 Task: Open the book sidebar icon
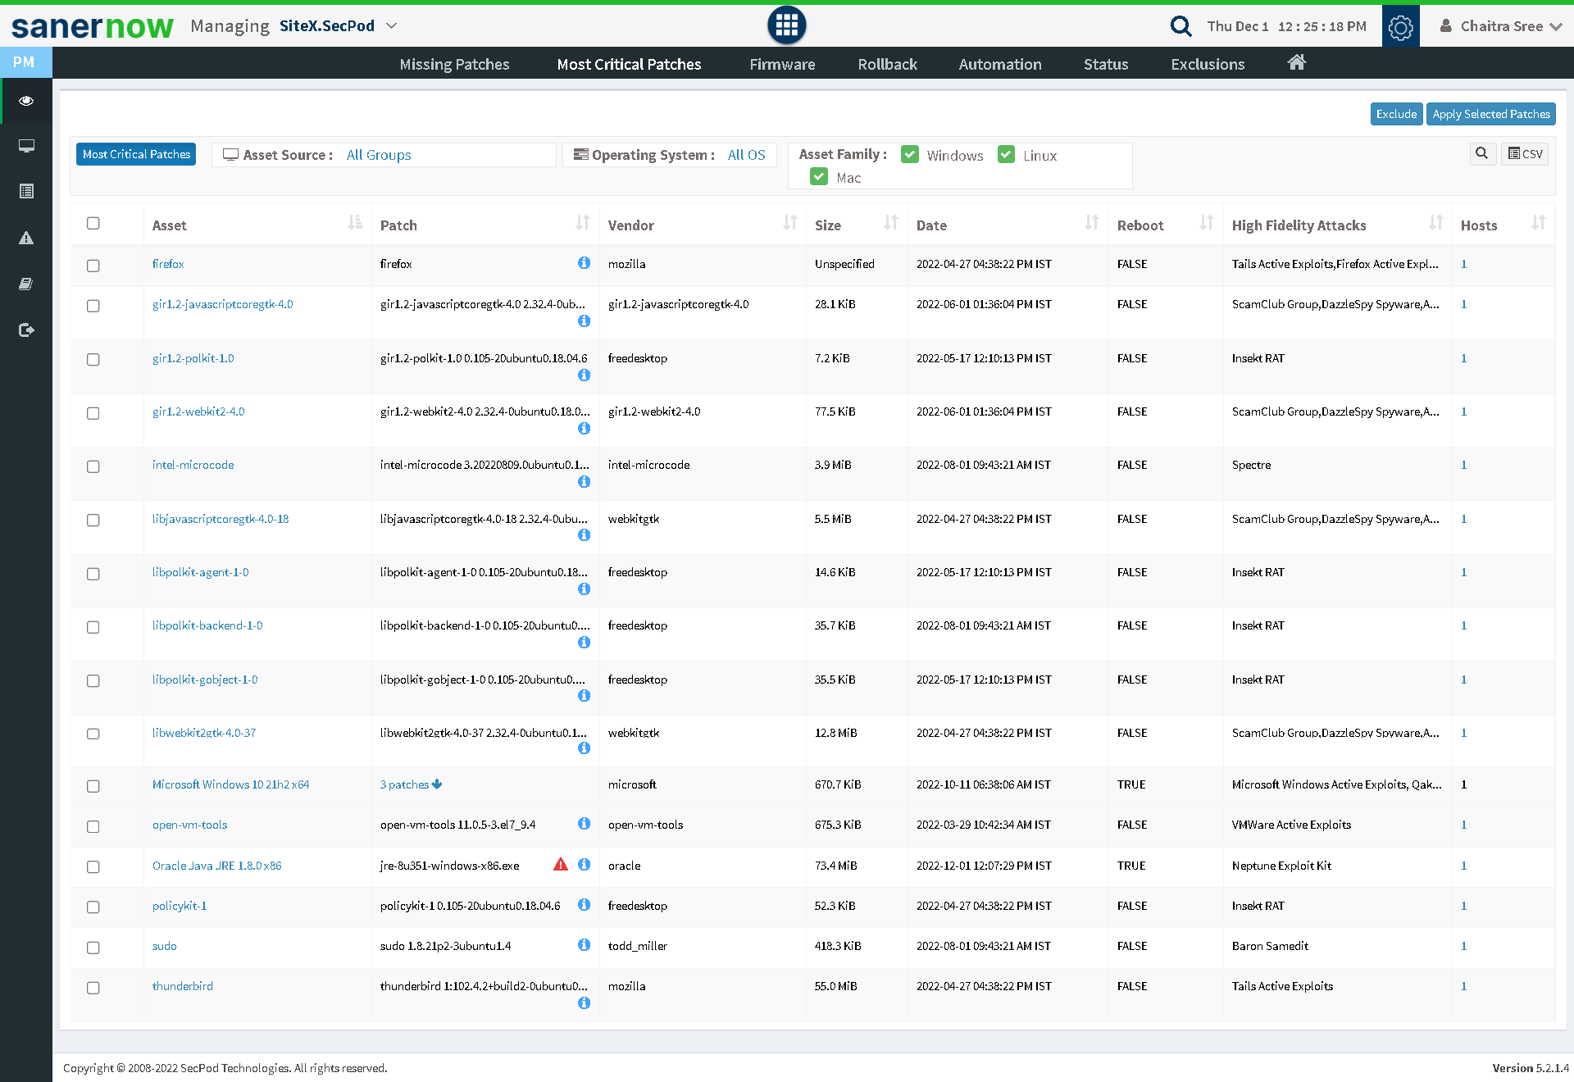(x=26, y=284)
